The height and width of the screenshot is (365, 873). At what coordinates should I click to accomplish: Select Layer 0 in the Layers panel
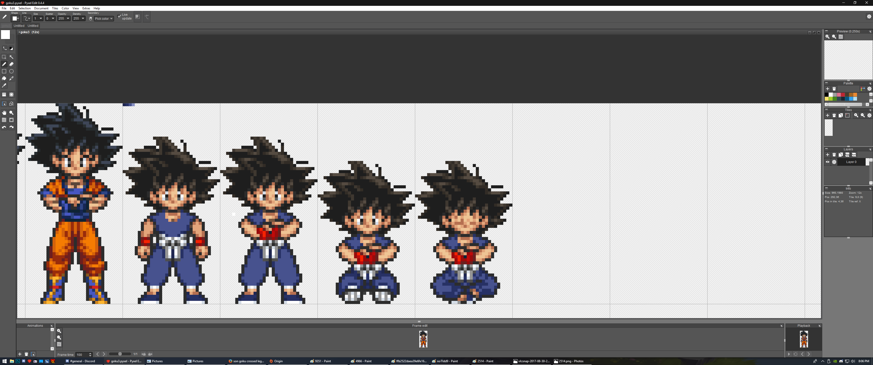tap(851, 162)
